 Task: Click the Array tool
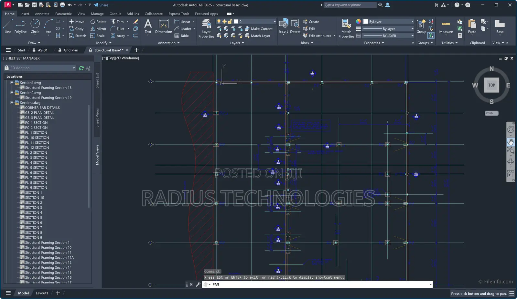[x=118, y=36]
